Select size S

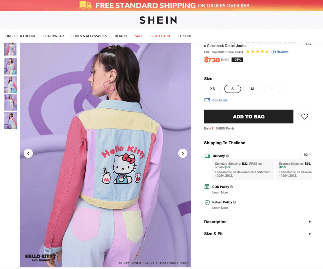pyautogui.click(x=233, y=89)
